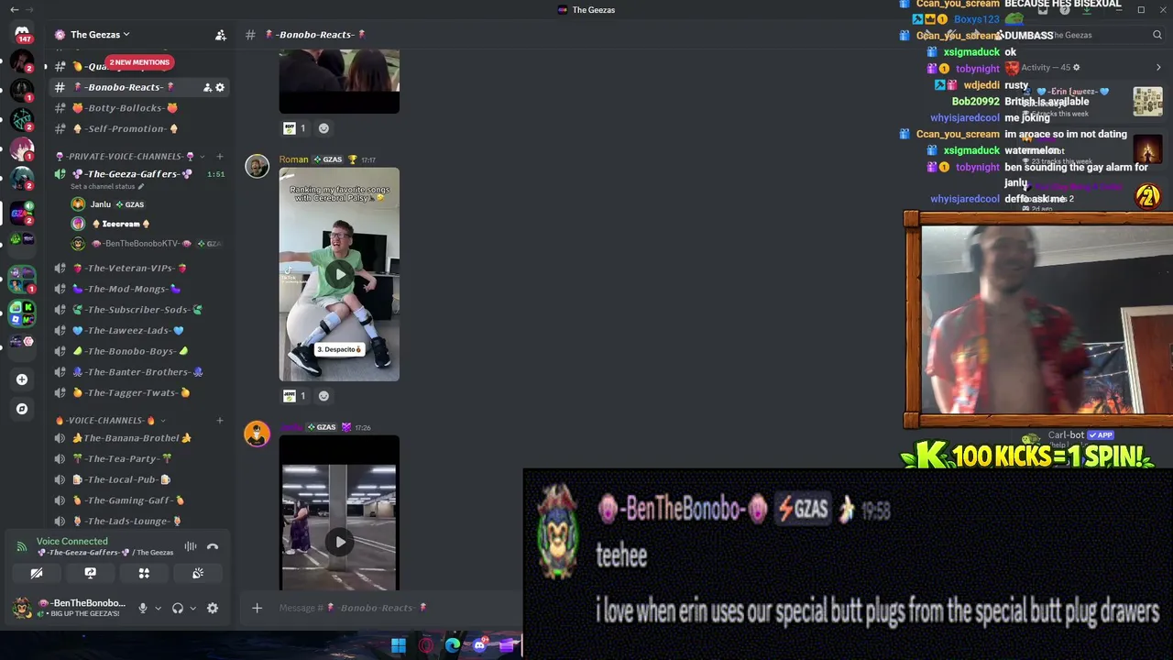Open User Settings gear

coord(213,608)
